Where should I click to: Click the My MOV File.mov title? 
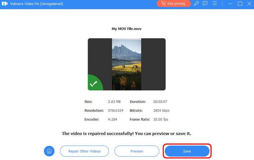(126, 29)
